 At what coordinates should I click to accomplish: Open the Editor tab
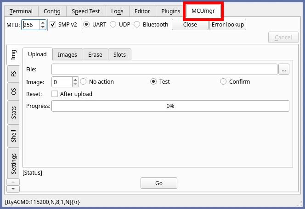pyautogui.click(x=142, y=11)
